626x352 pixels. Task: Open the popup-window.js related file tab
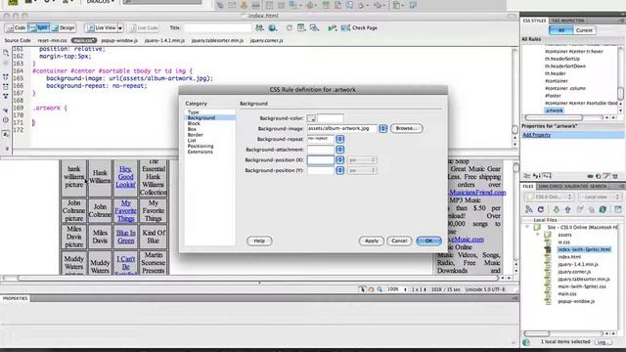point(119,40)
